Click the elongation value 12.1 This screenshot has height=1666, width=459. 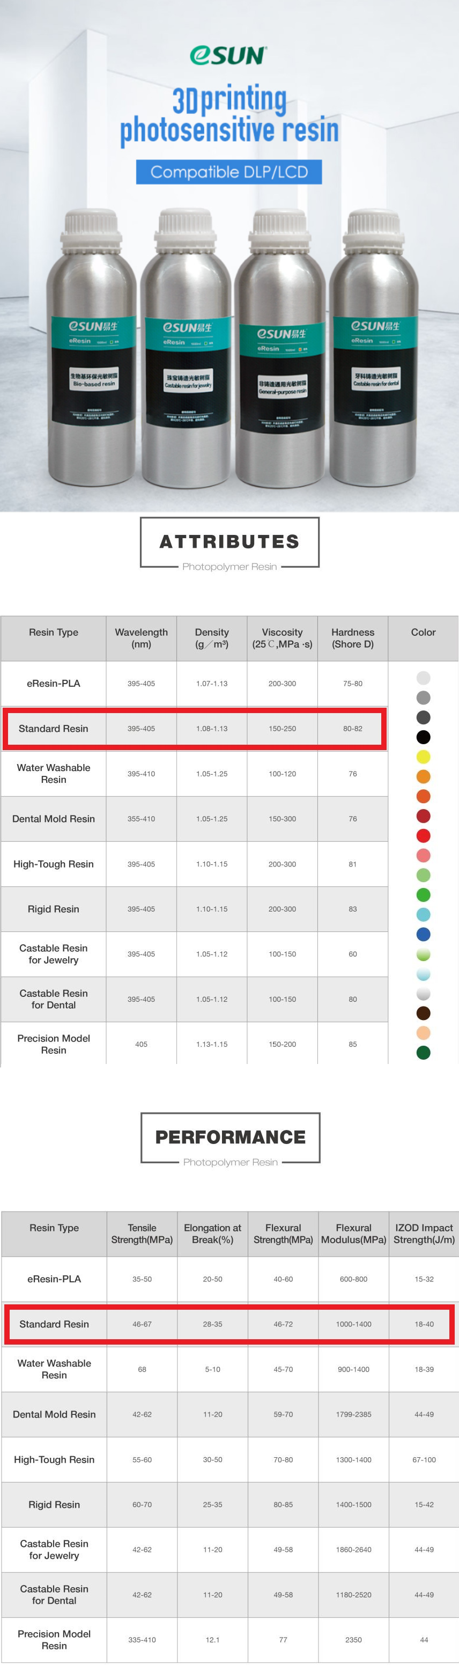213,1640
